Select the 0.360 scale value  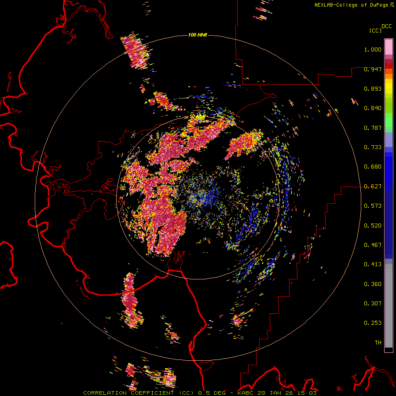[373, 284]
